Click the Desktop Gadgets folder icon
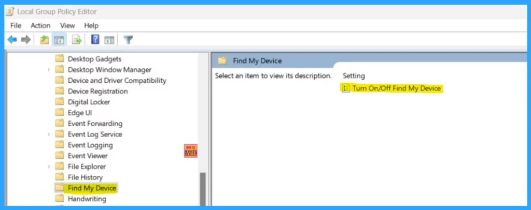This screenshot has height=210, width=531. (60, 59)
